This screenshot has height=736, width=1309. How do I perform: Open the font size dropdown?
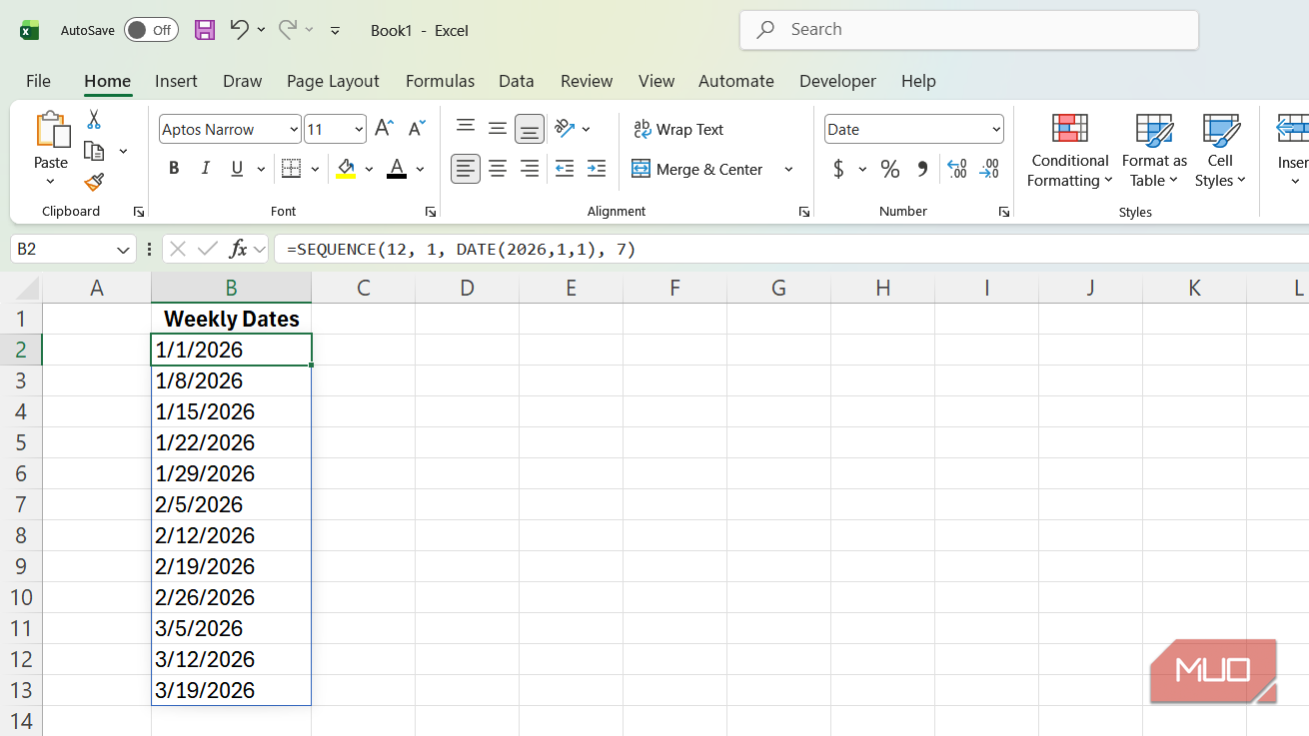[359, 129]
